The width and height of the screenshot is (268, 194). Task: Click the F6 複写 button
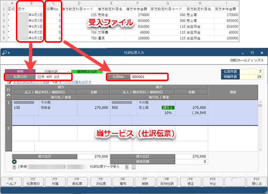click(123, 182)
